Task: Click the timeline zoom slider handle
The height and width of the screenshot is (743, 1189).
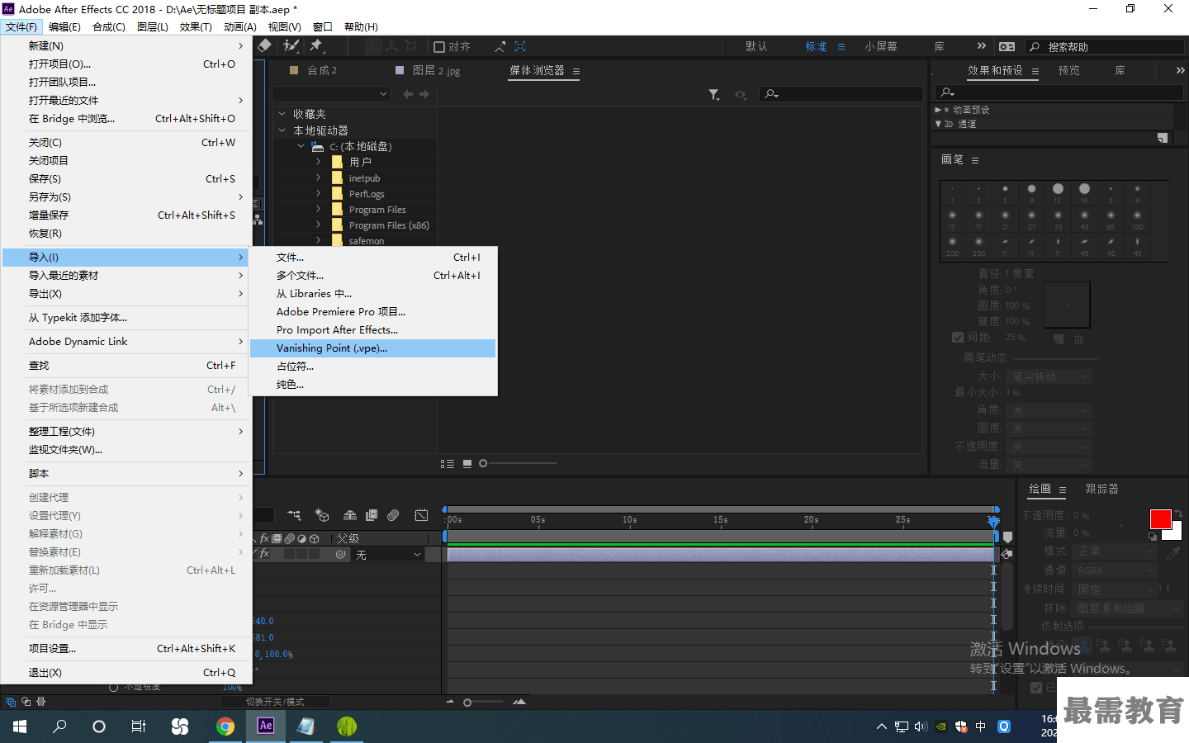Action: click(467, 703)
